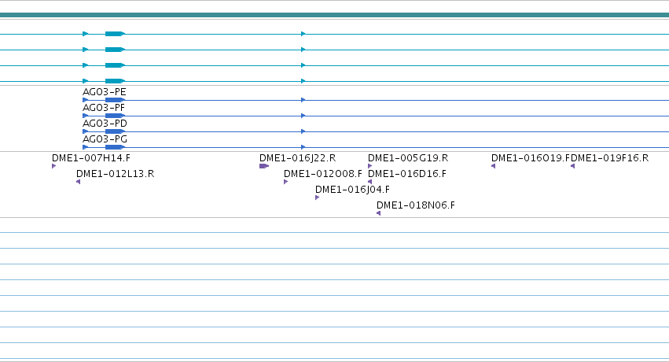The width and height of the screenshot is (669, 362).
Task: Click the DME1-018N06.F feature label
Action: pos(416,205)
